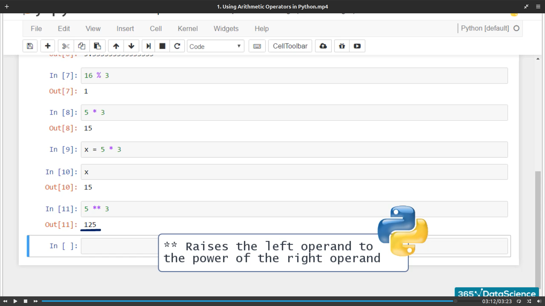This screenshot has width=545, height=306.
Task: Toggle shuffle mode in the player bar
Action: pyautogui.click(x=529, y=301)
